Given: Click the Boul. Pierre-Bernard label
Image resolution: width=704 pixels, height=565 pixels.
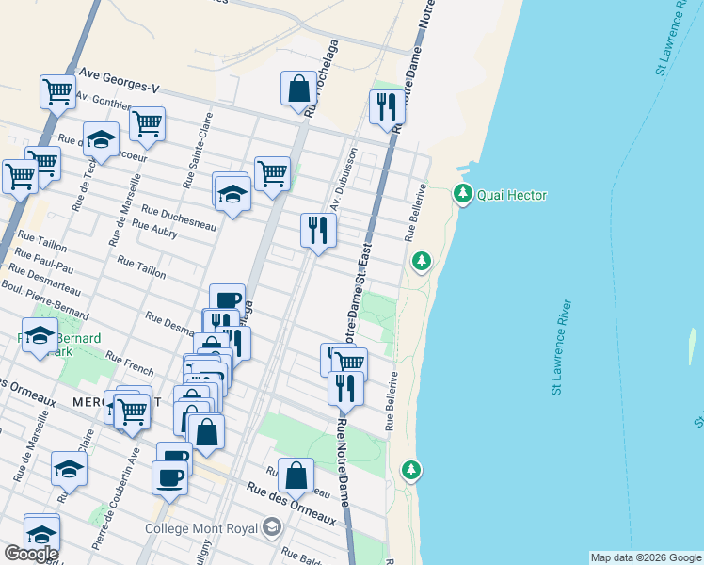Looking at the screenshot, I should click(x=45, y=299).
